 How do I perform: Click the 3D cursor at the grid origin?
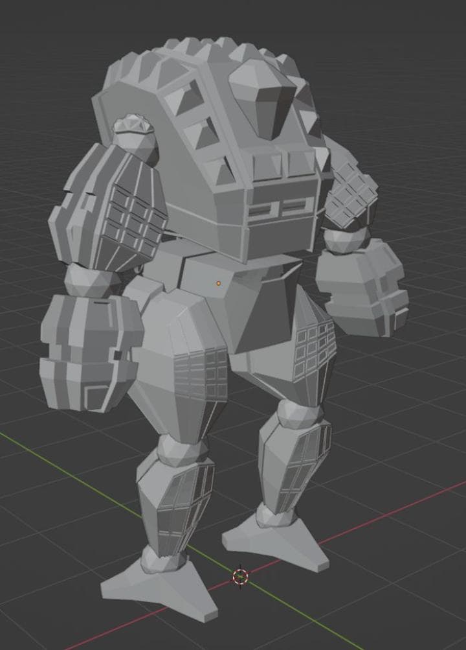point(240,575)
